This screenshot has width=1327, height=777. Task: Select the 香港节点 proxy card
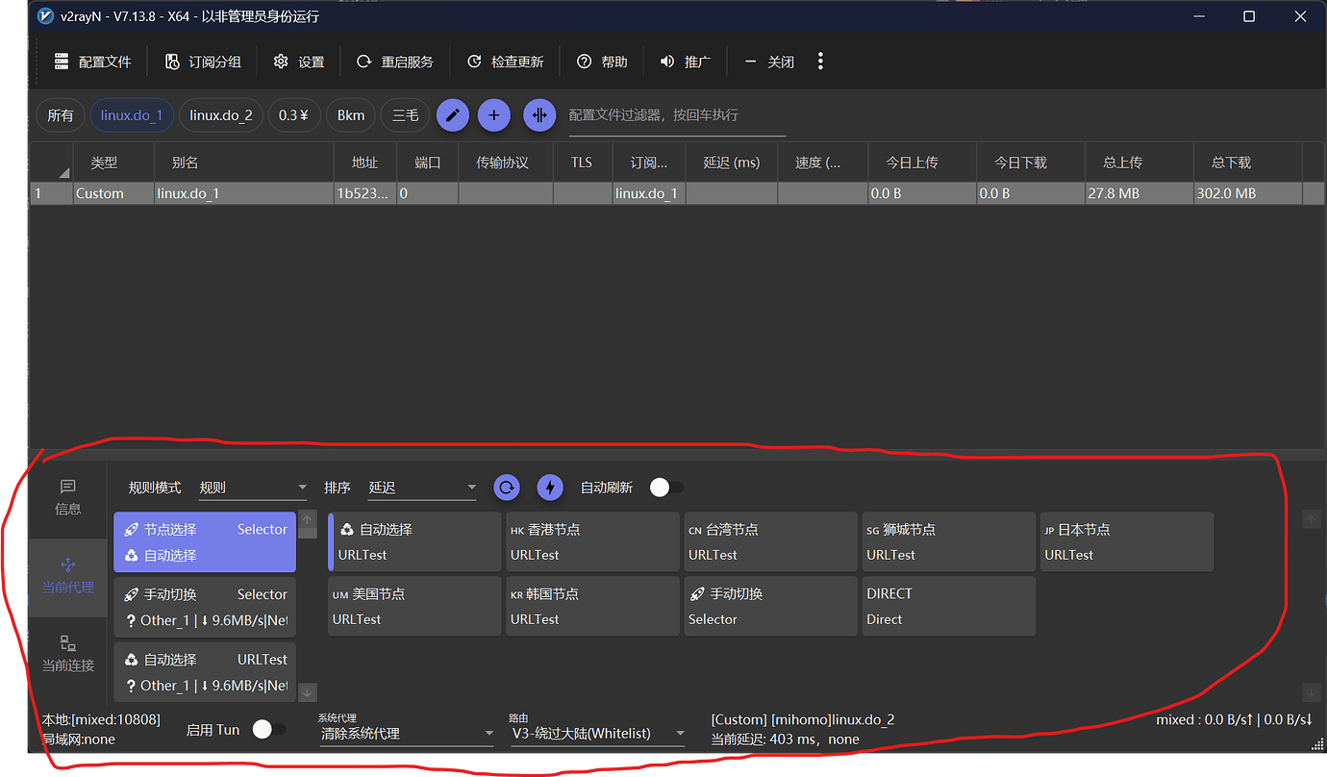592,542
